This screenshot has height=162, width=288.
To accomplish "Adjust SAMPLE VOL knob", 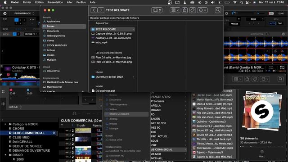I will (268, 34).
